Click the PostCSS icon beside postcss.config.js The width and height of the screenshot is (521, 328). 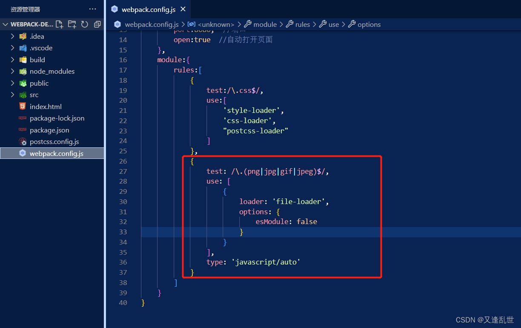23,141
